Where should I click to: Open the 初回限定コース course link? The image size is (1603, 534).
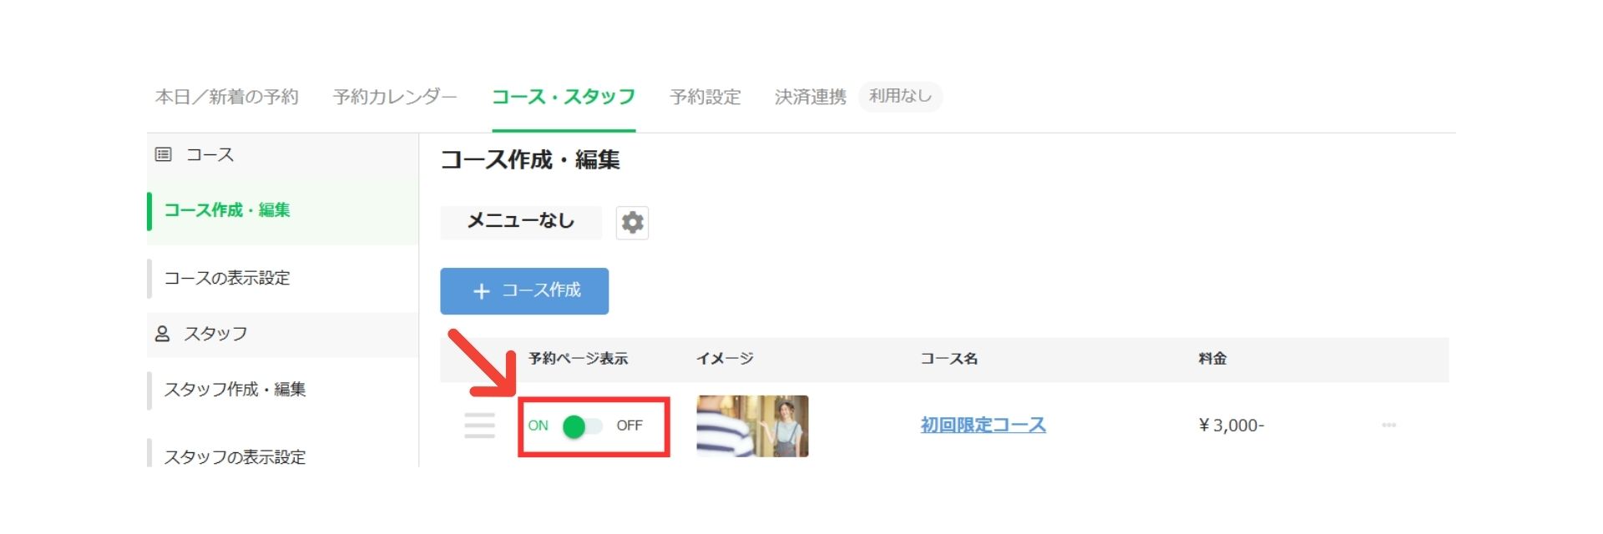pos(983,425)
